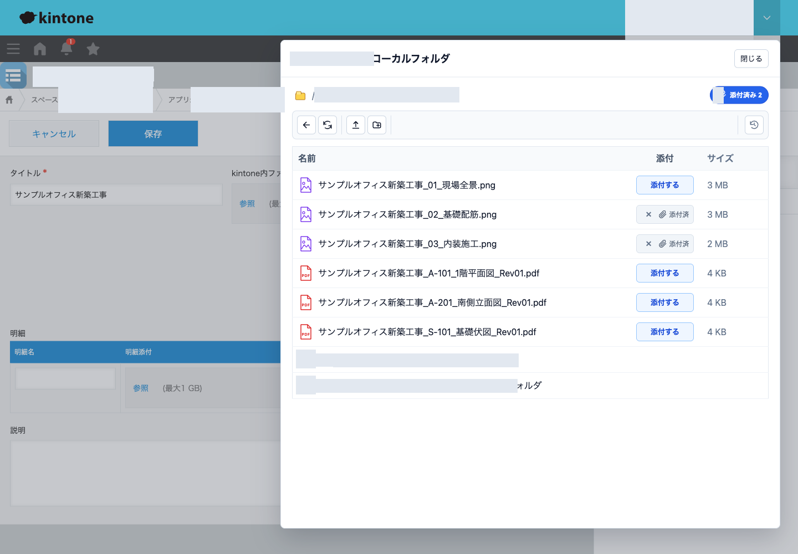The width and height of the screenshot is (798, 554).
Task: Click the back arrow in folder toolbar
Action: [x=306, y=125]
